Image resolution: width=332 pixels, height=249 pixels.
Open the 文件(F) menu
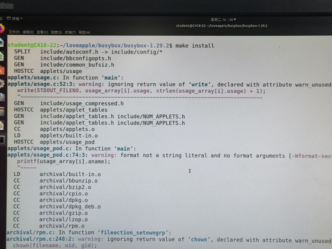pos(14,32)
